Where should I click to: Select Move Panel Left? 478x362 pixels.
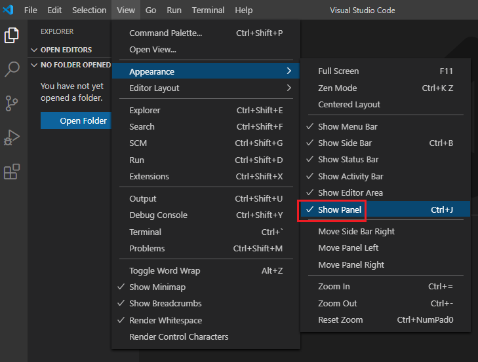pyautogui.click(x=386, y=248)
